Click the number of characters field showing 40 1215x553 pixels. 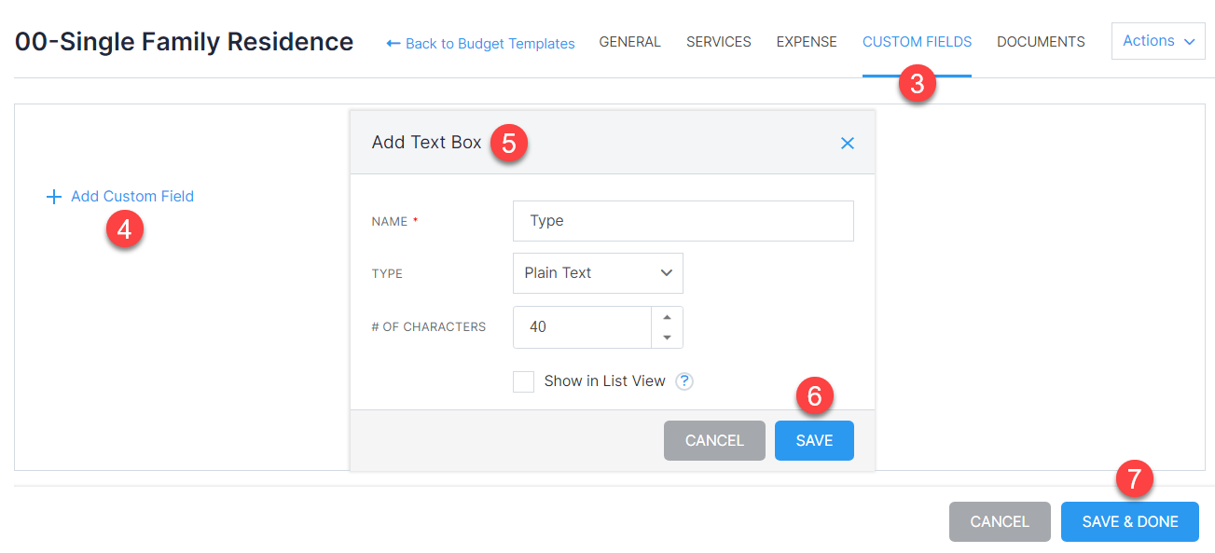pos(582,327)
